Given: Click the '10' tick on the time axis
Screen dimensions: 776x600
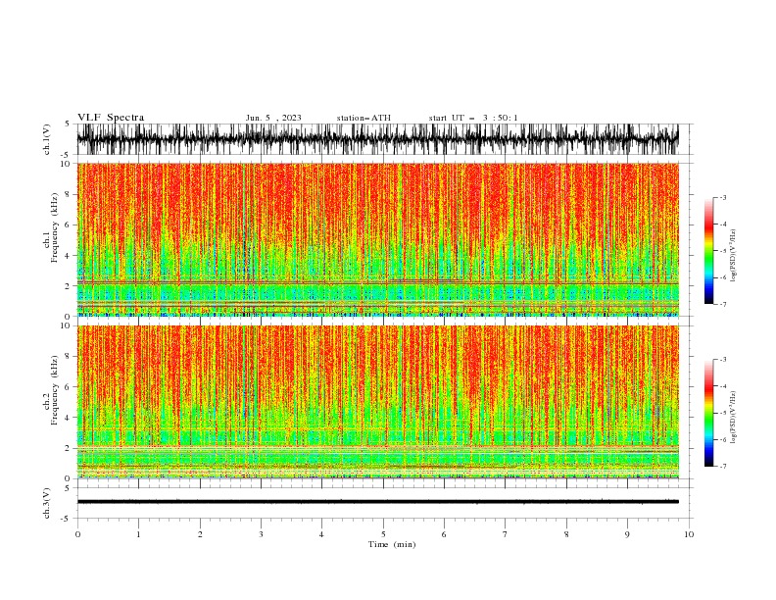Looking at the screenshot, I should click(x=689, y=534).
